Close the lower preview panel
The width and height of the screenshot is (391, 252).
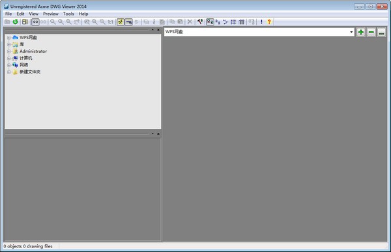[158, 134]
